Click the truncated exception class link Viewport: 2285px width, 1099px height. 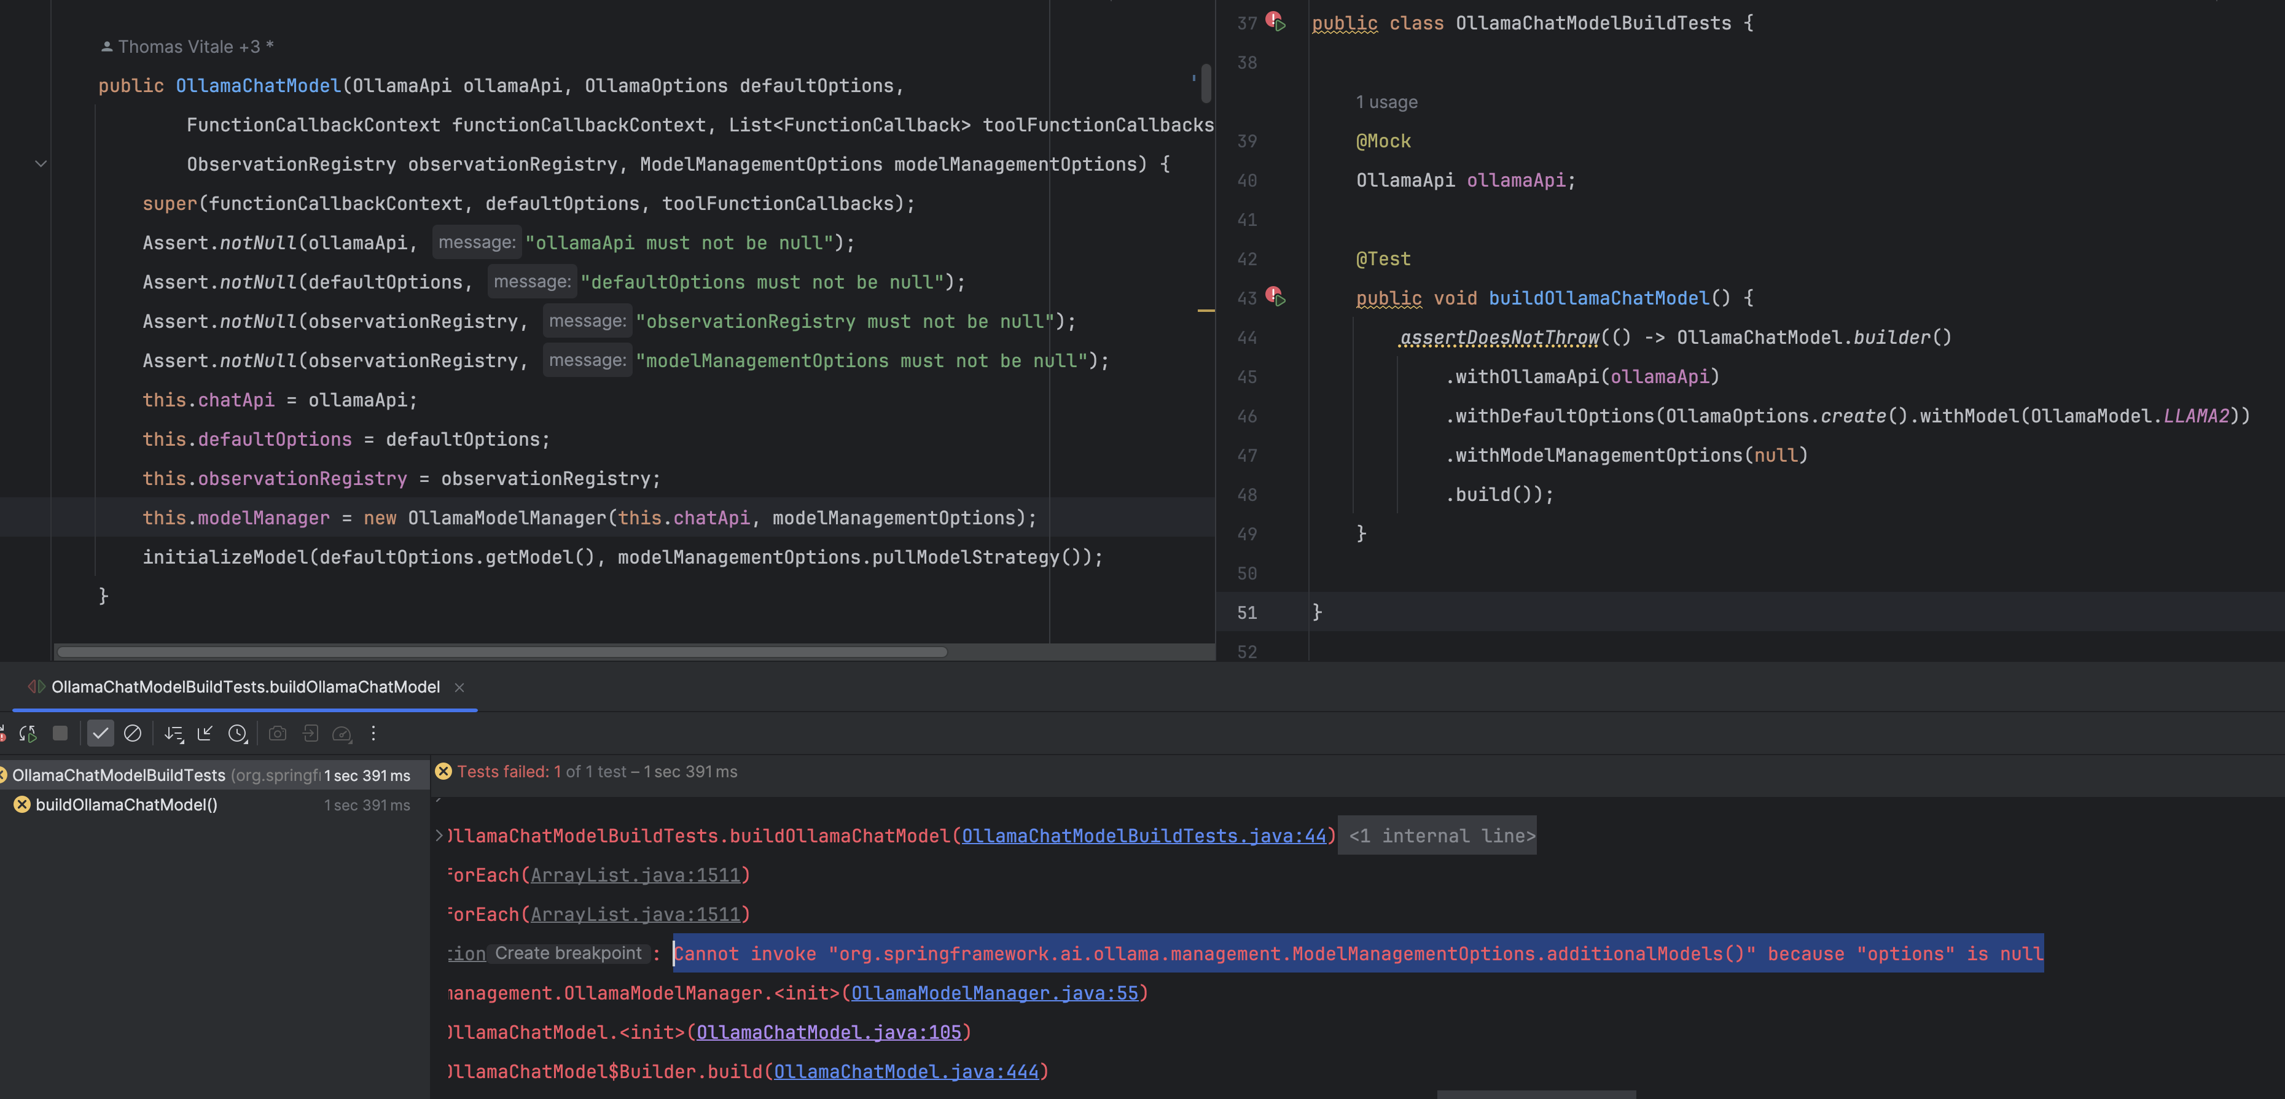[467, 953]
